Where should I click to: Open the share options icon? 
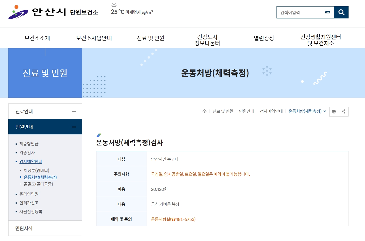[x=344, y=111]
